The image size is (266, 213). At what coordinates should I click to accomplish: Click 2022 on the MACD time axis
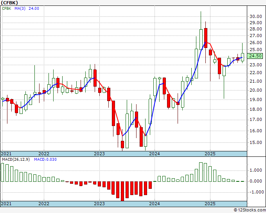coord(44,204)
